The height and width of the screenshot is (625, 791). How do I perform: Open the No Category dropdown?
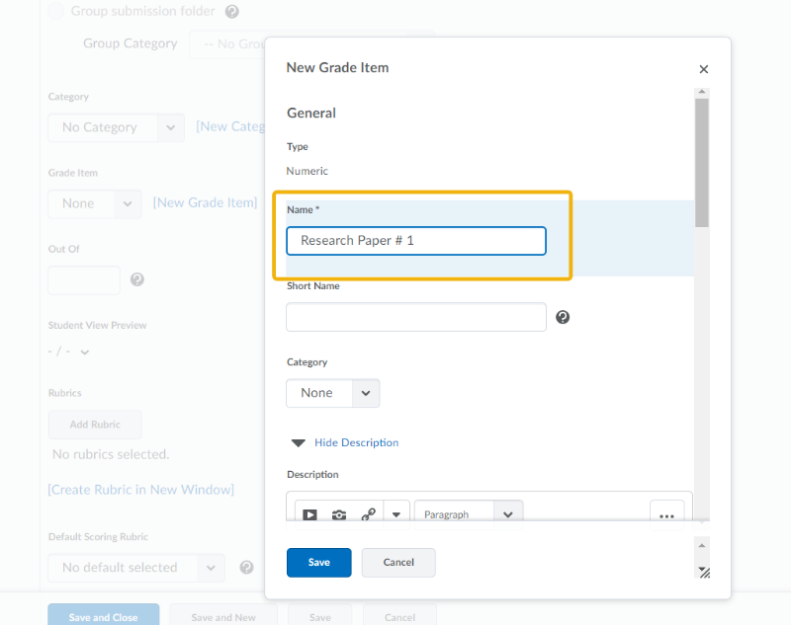point(116,127)
